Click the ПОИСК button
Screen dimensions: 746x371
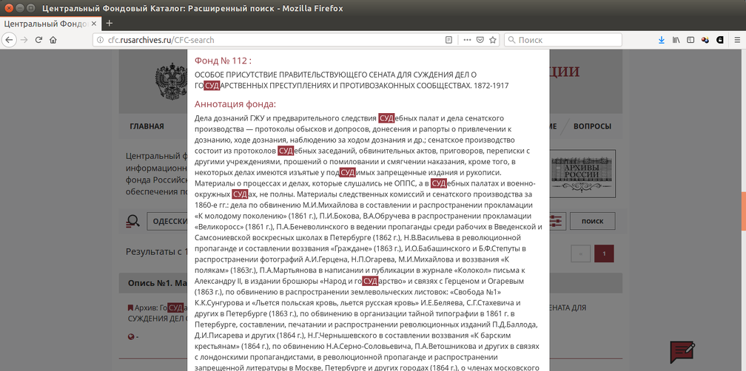(x=592, y=222)
